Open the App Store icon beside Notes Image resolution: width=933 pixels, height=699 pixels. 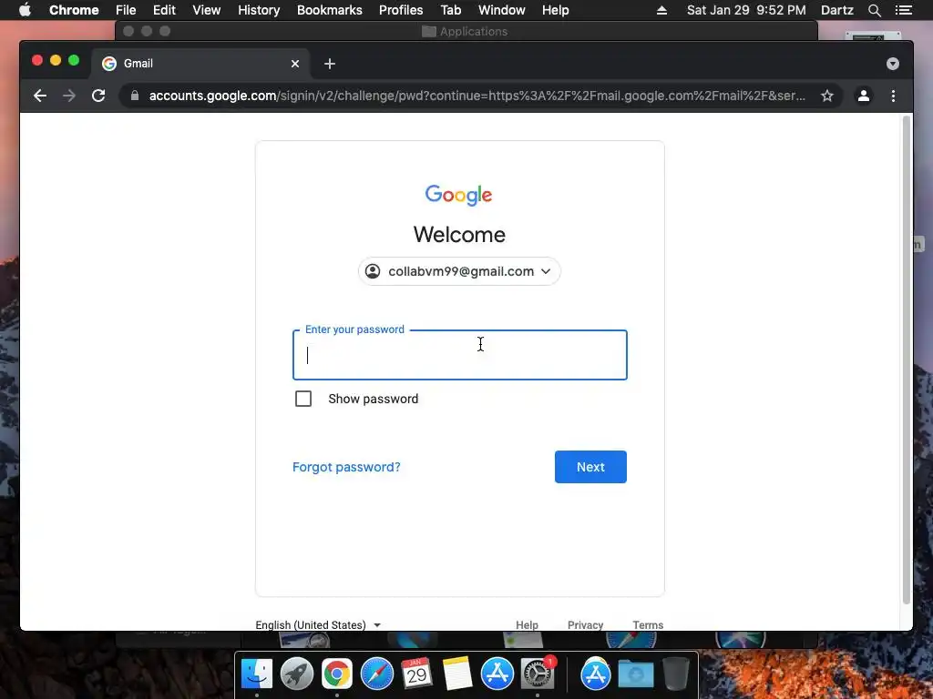coord(497,674)
